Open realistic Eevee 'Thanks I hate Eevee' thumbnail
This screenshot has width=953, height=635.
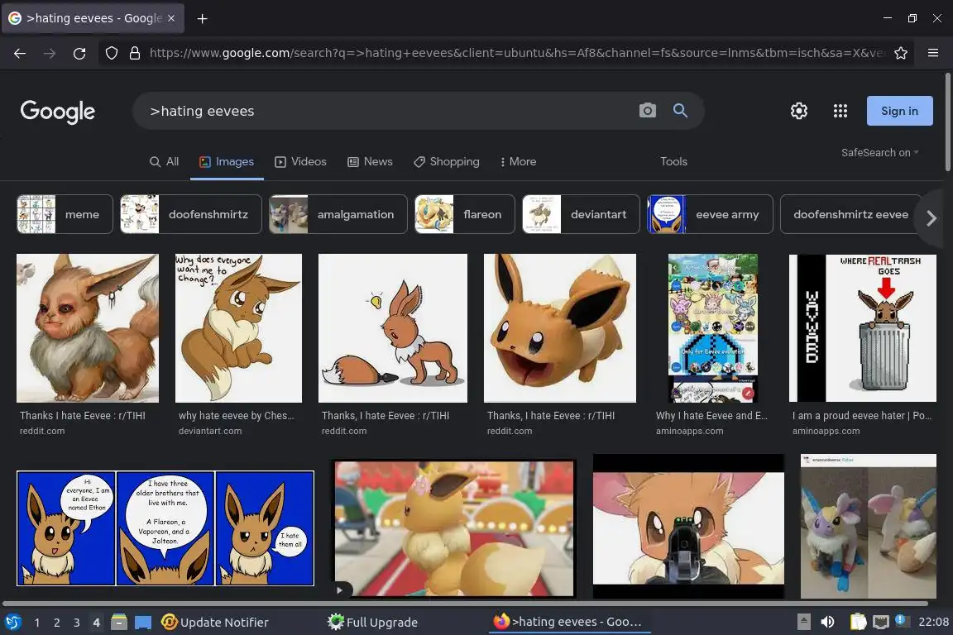coord(88,328)
